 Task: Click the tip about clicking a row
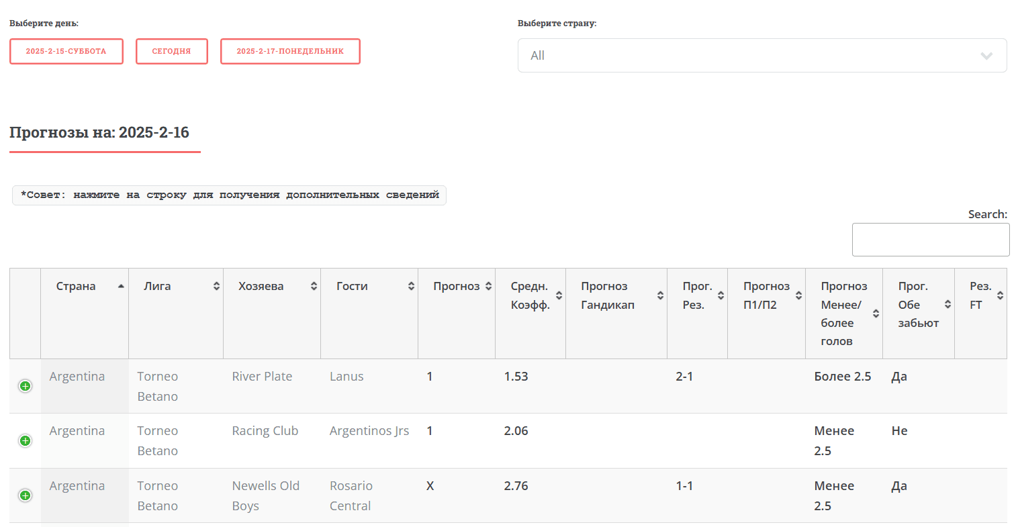click(x=230, y=195)
